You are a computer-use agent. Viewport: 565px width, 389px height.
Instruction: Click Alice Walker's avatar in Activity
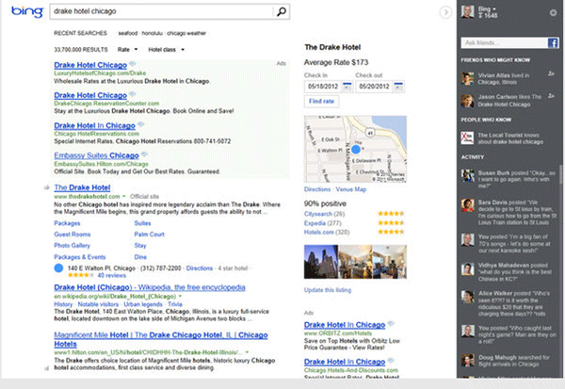468,297
